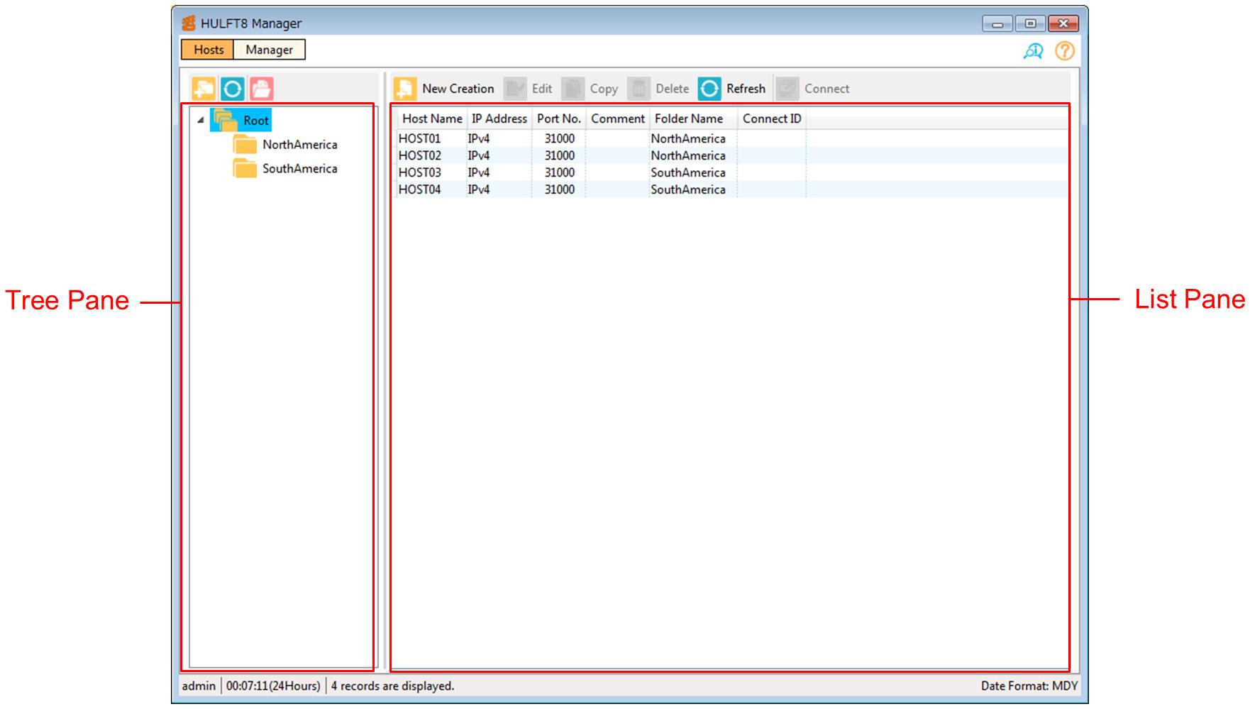The image size is (1250, 709).
Task: Click the tree pane refresh icon
Action: (232, 89)
